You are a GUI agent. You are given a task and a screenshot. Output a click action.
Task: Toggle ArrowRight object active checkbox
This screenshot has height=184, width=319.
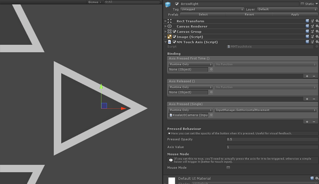176,4
